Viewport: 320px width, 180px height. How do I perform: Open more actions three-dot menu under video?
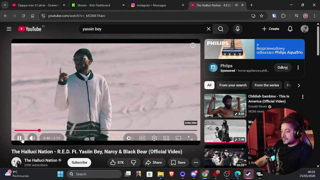196,162
